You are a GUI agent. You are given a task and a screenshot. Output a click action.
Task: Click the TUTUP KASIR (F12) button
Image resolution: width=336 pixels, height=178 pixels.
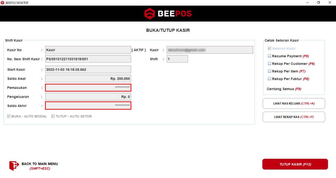pos(295,164)
